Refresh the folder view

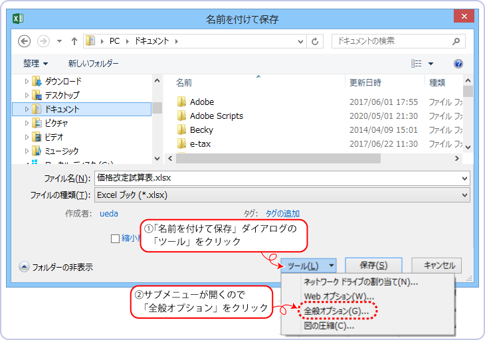click(x=315, y=41)
